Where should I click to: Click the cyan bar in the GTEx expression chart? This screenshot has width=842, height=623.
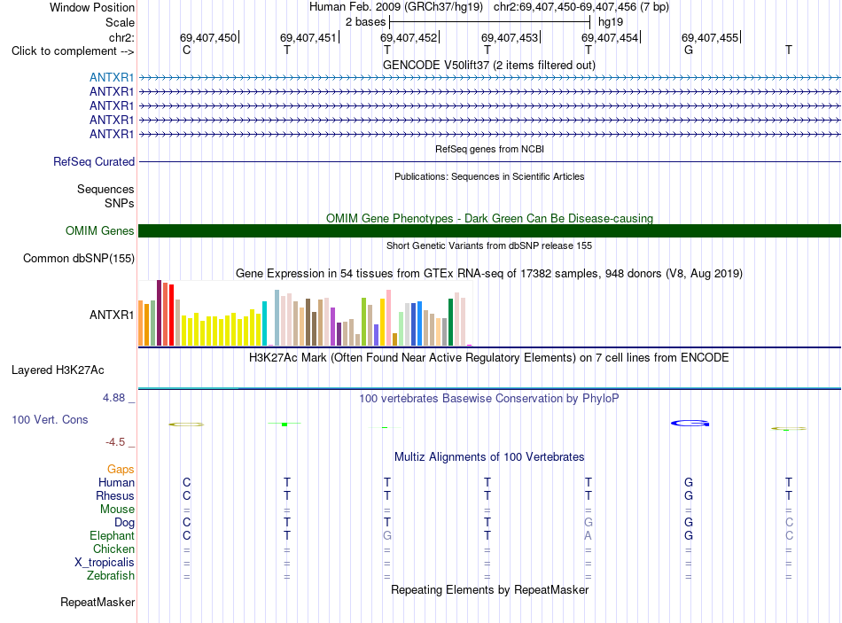click(264, 323)
